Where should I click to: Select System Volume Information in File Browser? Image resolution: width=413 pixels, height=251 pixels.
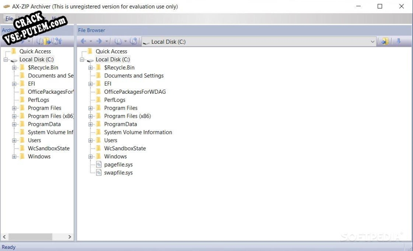(138, 132)
